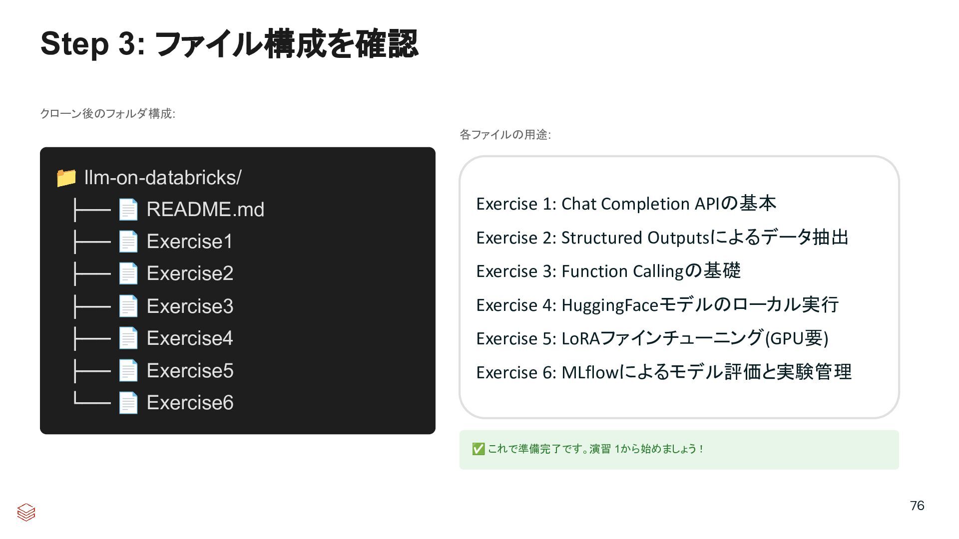This screenshot has width=959, height=539.
Task: Click the slide page number 76
Action: [917, 506]
